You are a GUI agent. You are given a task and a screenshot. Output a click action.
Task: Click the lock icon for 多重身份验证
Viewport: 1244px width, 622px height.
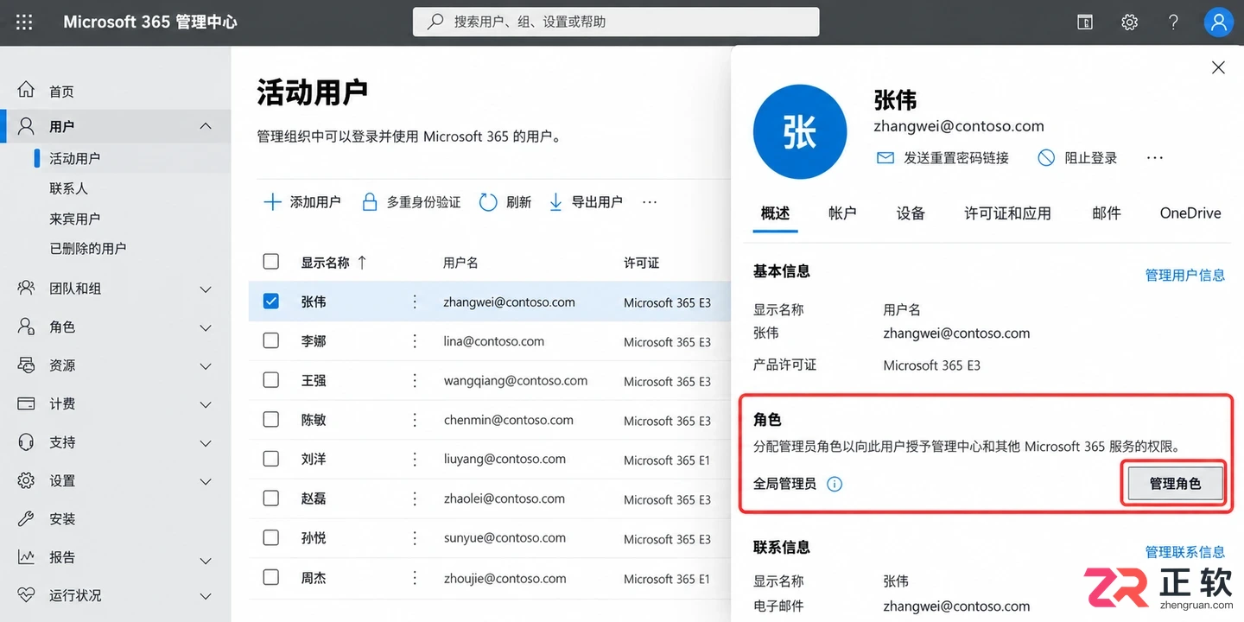pos(370,202)
